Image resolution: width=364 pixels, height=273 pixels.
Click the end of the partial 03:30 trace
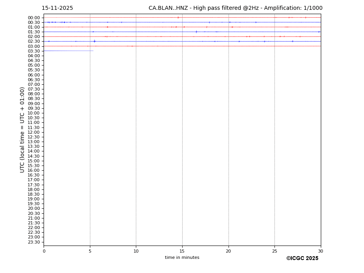point(93,51)
